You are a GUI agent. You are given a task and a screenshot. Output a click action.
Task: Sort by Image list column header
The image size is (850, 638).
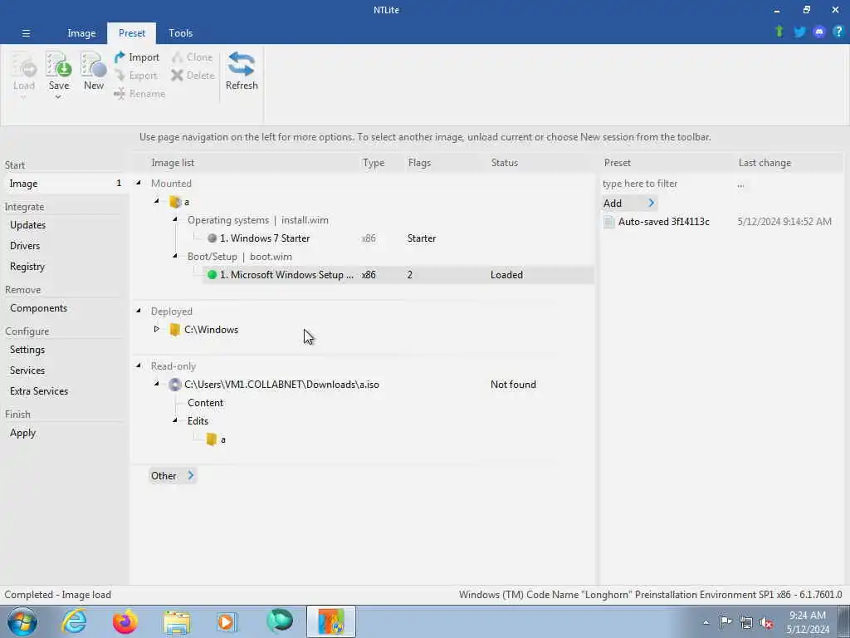point(173,163)
